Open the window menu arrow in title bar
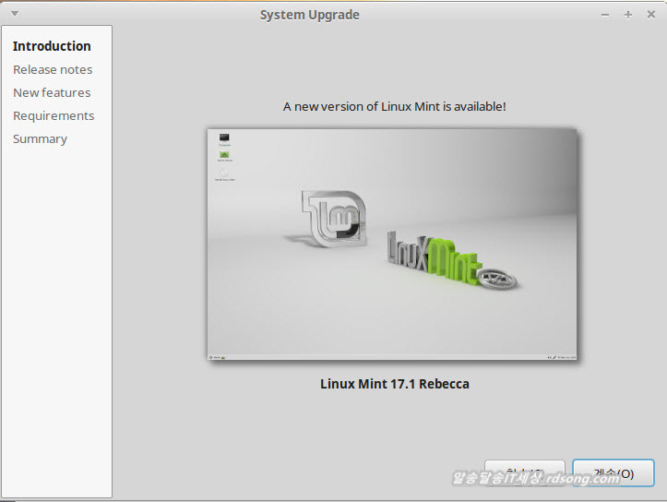Image resolution: width=667 pixels, height=502 pixels. [14, 14]
